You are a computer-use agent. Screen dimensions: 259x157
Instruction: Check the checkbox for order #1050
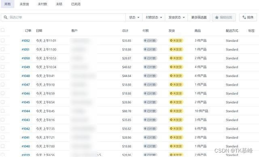click(x=3, y=58)
